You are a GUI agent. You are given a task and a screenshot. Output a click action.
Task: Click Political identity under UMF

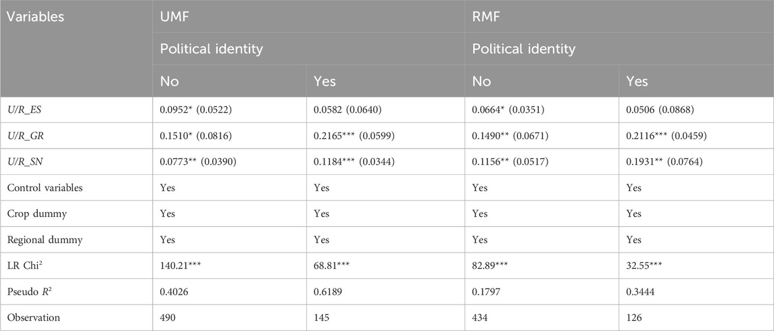click(211, 49)
